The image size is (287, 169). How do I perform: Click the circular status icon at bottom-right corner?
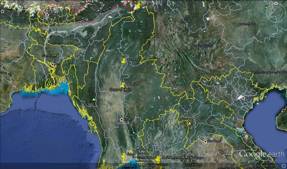coord(284,165)
